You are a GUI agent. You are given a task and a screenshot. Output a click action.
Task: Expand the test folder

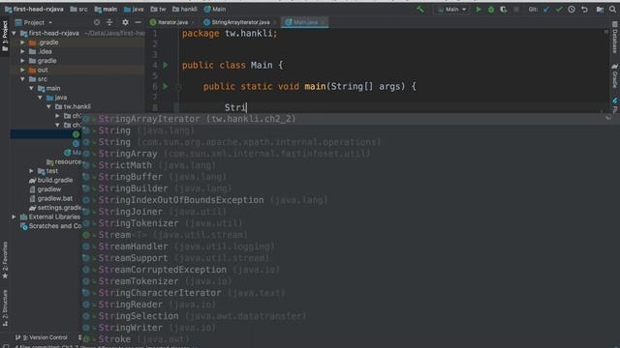pyautogui.click(x=31, y=171)
